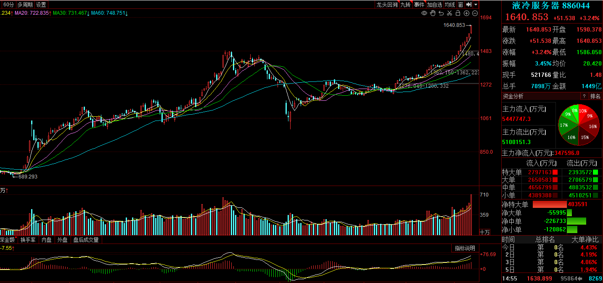Open the 资金分析 tab
603x283 pixels.
(513, 96)
